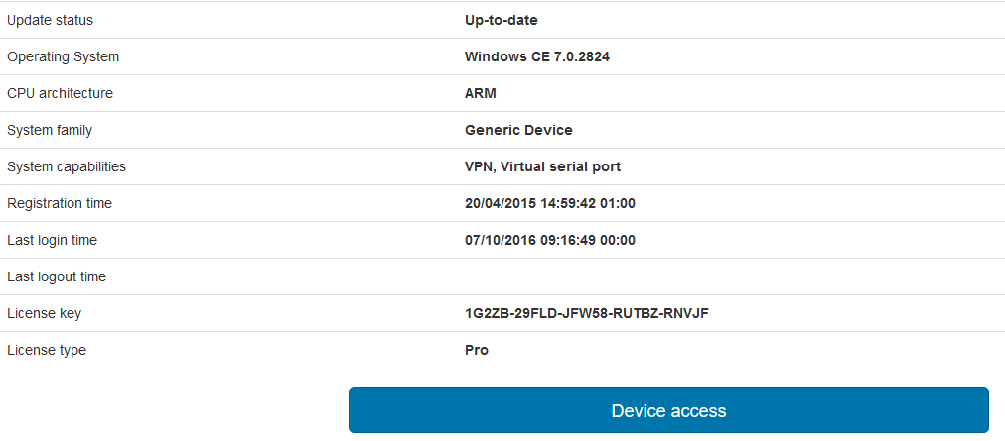Click the License type label
This screenshot has height=441, width=1005.
click(46, 351)
